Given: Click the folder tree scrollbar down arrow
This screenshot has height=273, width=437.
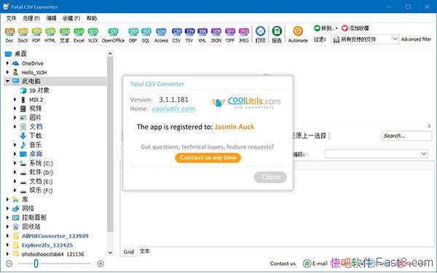Looking at the screenshot, I should pyautogui.click(x=110, y=253).
